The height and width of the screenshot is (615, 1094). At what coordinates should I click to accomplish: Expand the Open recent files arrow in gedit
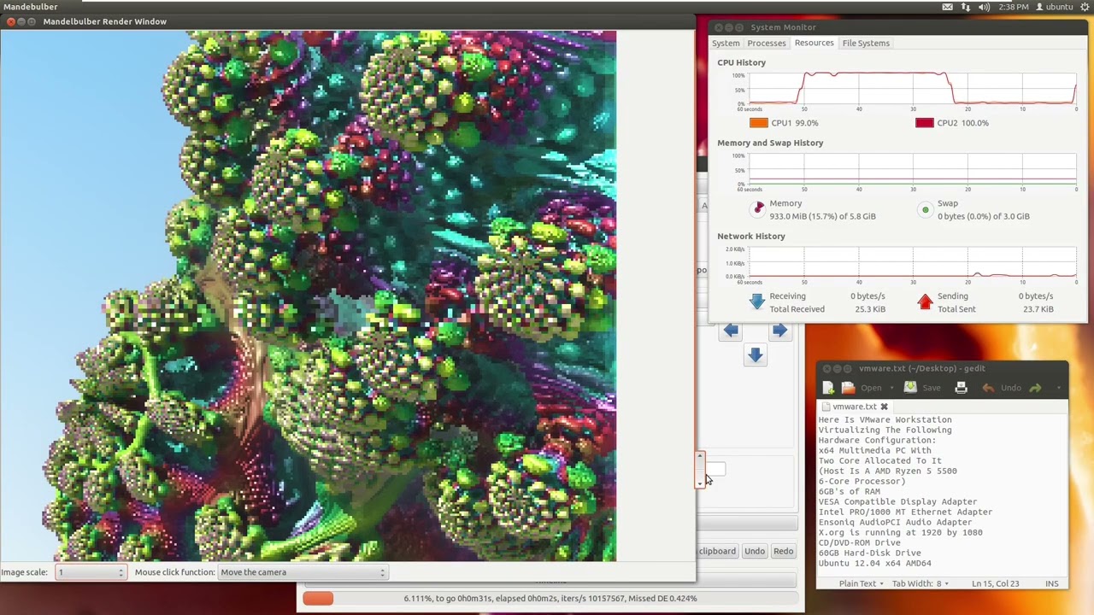(891, 388)
